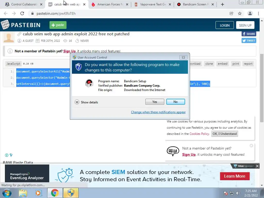Click the Chrome taskbar icon
The width and height of the screenshot is (264, 198).
point(55,193)
